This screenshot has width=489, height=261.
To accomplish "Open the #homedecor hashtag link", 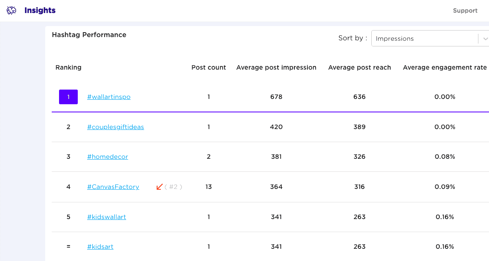I will (x=107, y=157).
